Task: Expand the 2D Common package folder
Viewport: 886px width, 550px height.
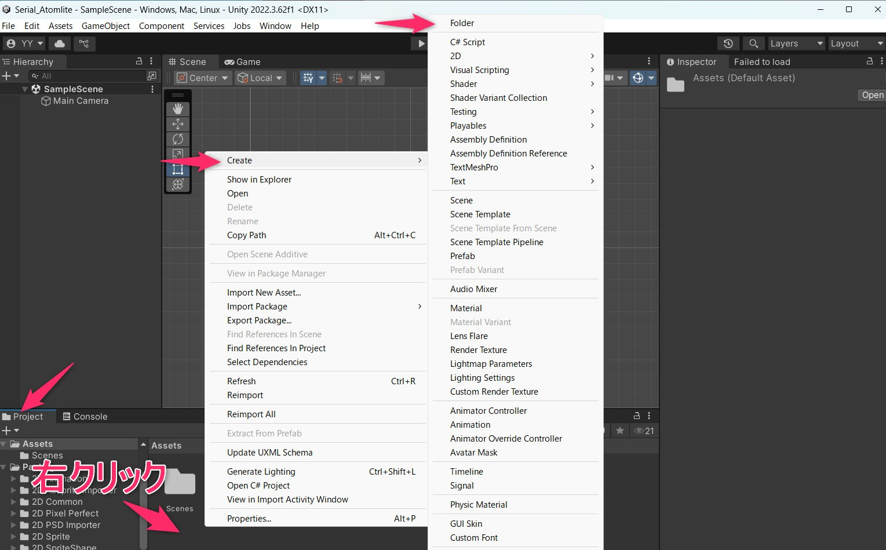Action: pyautogui.click(x=13, y=502)
